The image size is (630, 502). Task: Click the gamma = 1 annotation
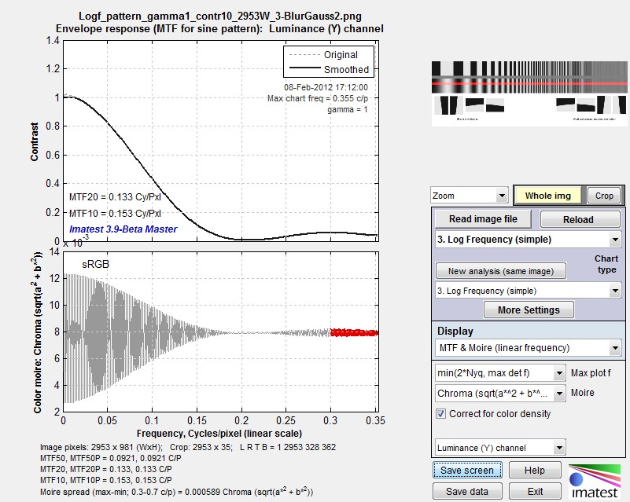pyautogui.click(x=347, y=109)
